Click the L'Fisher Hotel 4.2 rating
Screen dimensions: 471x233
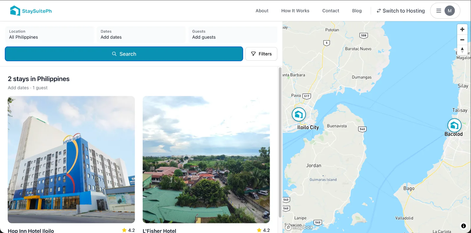coord(263,230)
